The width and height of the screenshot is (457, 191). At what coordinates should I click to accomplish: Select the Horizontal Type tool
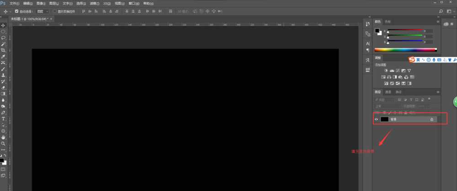click(x=3, y=119)
